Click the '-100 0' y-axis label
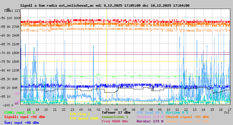The width and height of the screenshot is (233, 125). point(8,105)
